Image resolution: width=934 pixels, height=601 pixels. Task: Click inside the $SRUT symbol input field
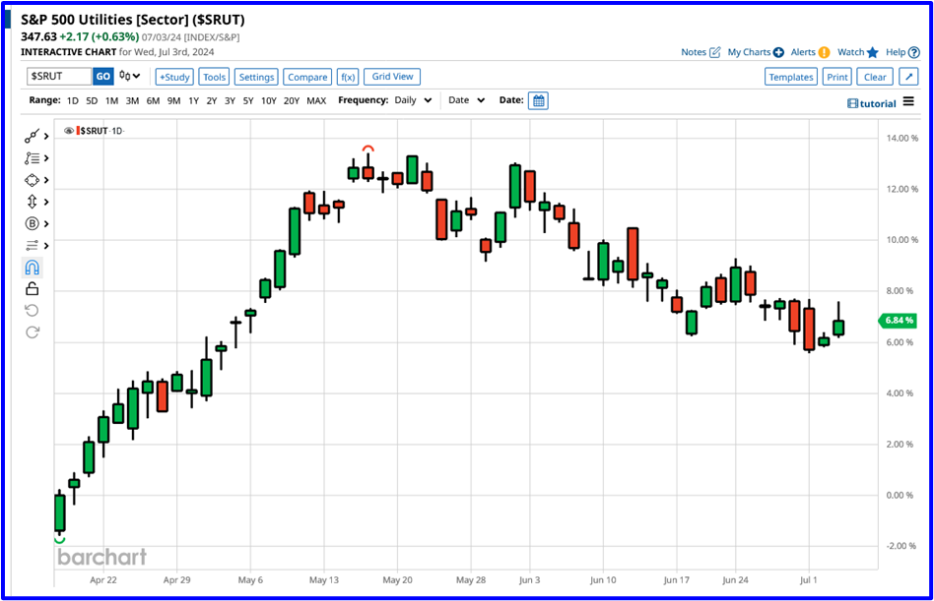tap(61, 76)
